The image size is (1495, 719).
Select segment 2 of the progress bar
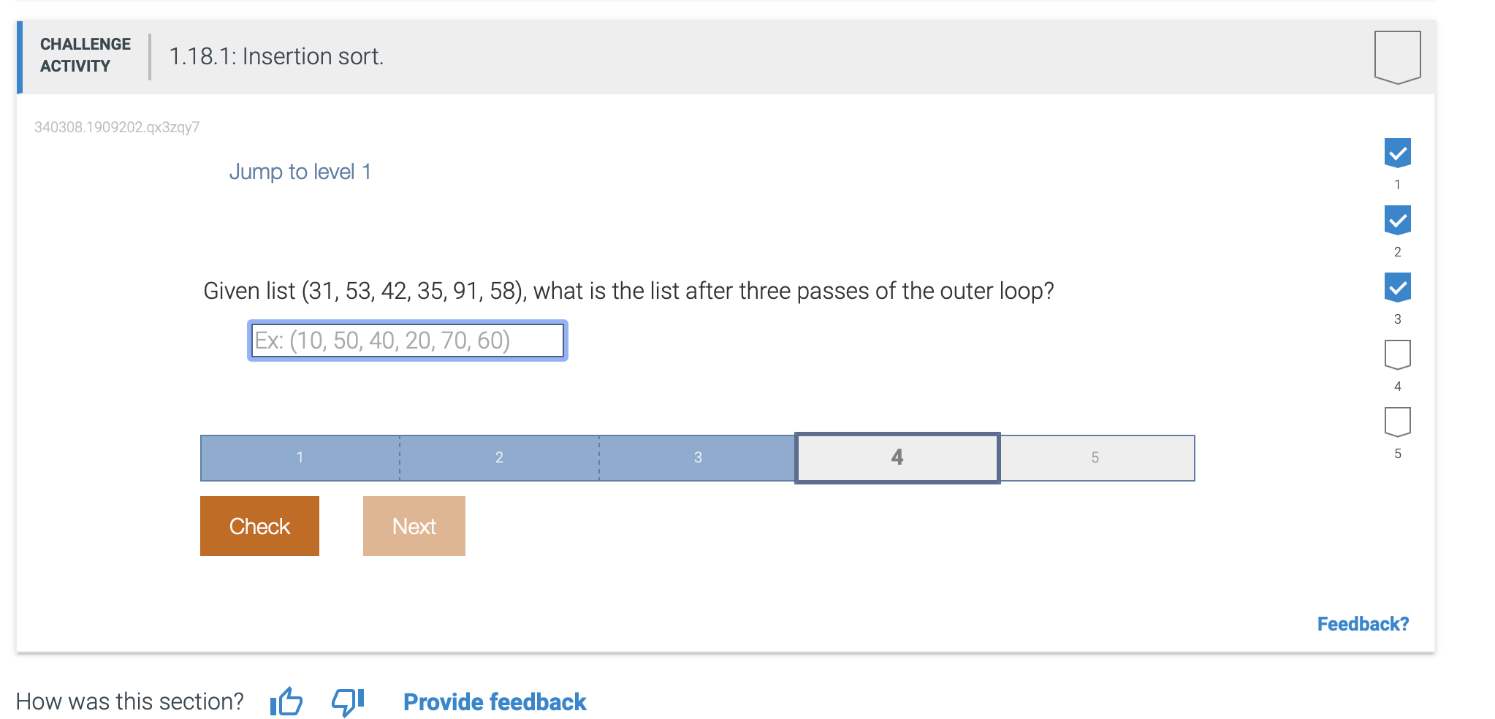point(499,457)
